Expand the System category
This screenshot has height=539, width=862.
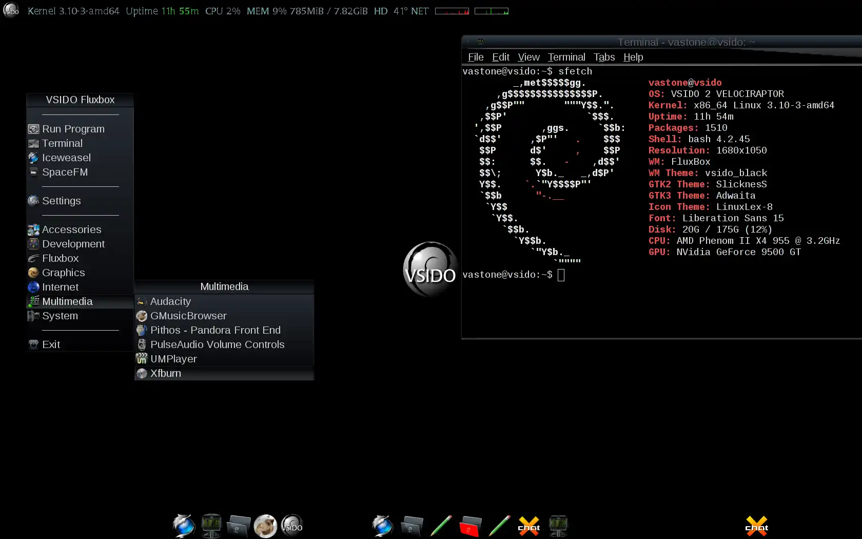80,316
